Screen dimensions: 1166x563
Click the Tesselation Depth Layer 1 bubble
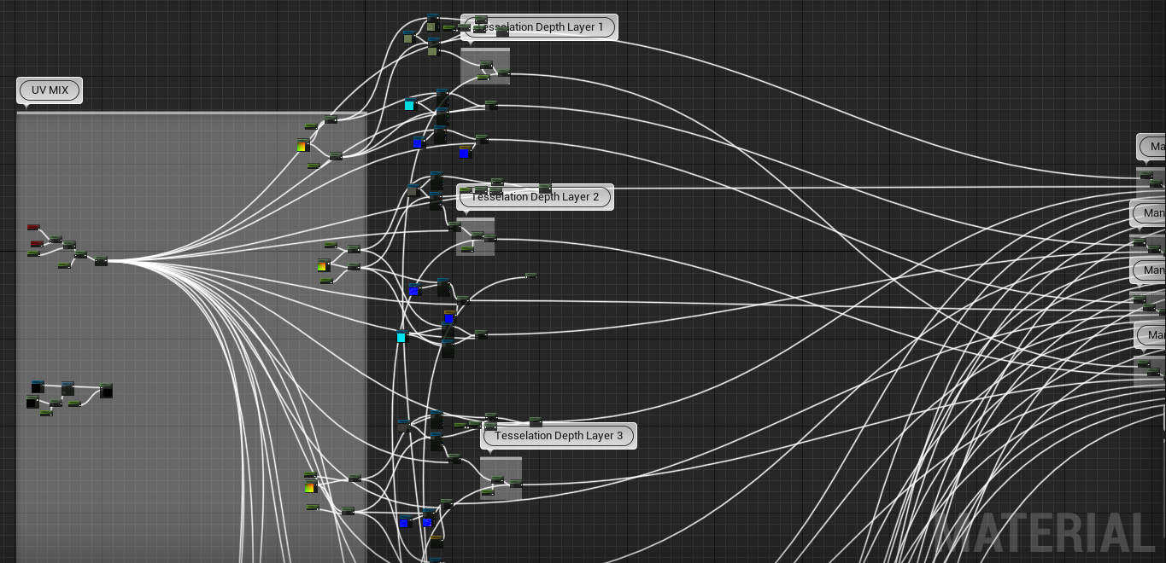click(538, 27)
